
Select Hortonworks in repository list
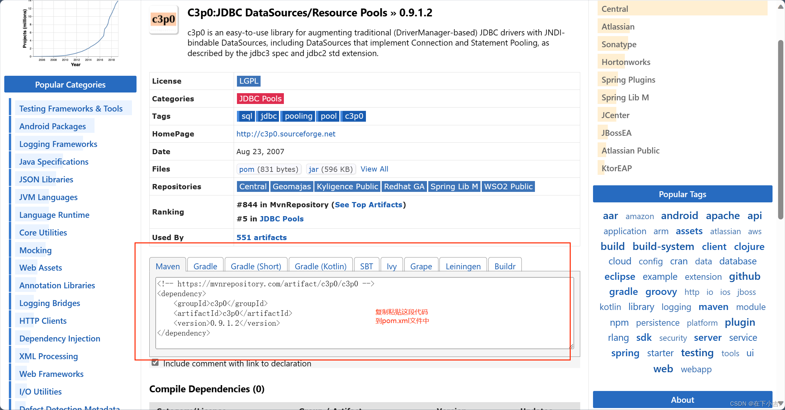[x=626, y=62]
